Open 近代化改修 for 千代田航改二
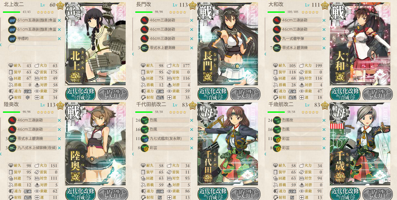The height and width of the screenshot is (200, 397). 213,194
